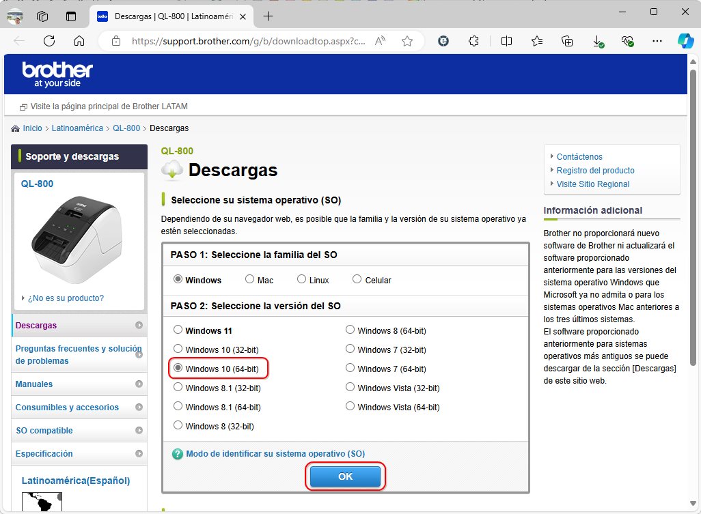Click the address bar URL field
The width and height of the screenshot is (701, 514).
pos(249,41)
